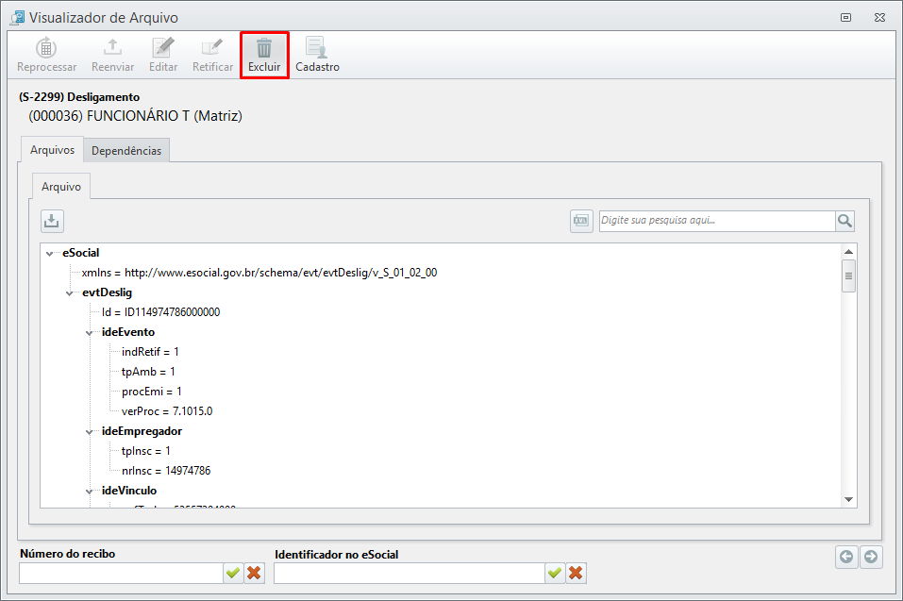903x601 pixels.
Task: Focus the Número do recibo input
Action: coord(121,573)
